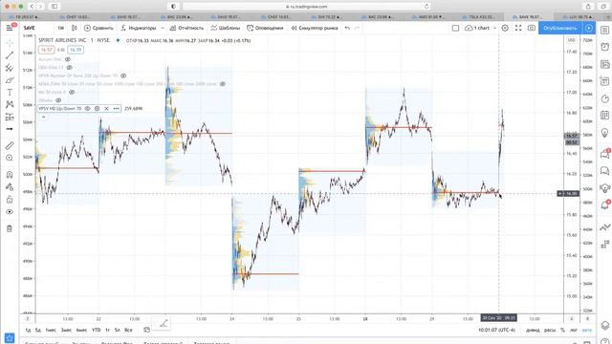Image resolution: width=612 pixels, height=344 pixels.
Task: Open the 1 chart layout dropdown
Action: click(480, 28)
